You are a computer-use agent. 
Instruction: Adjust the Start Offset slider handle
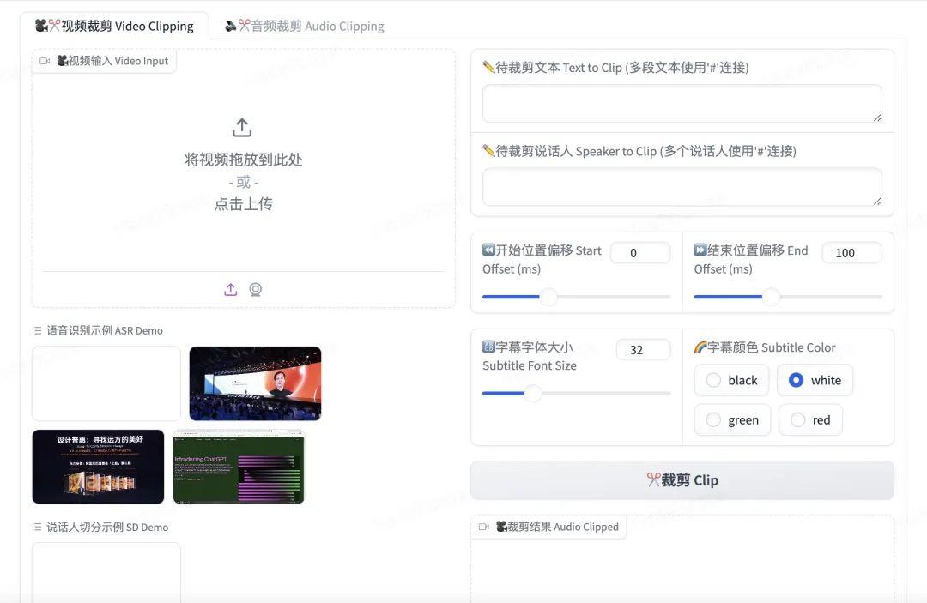[x=548, y=297]
